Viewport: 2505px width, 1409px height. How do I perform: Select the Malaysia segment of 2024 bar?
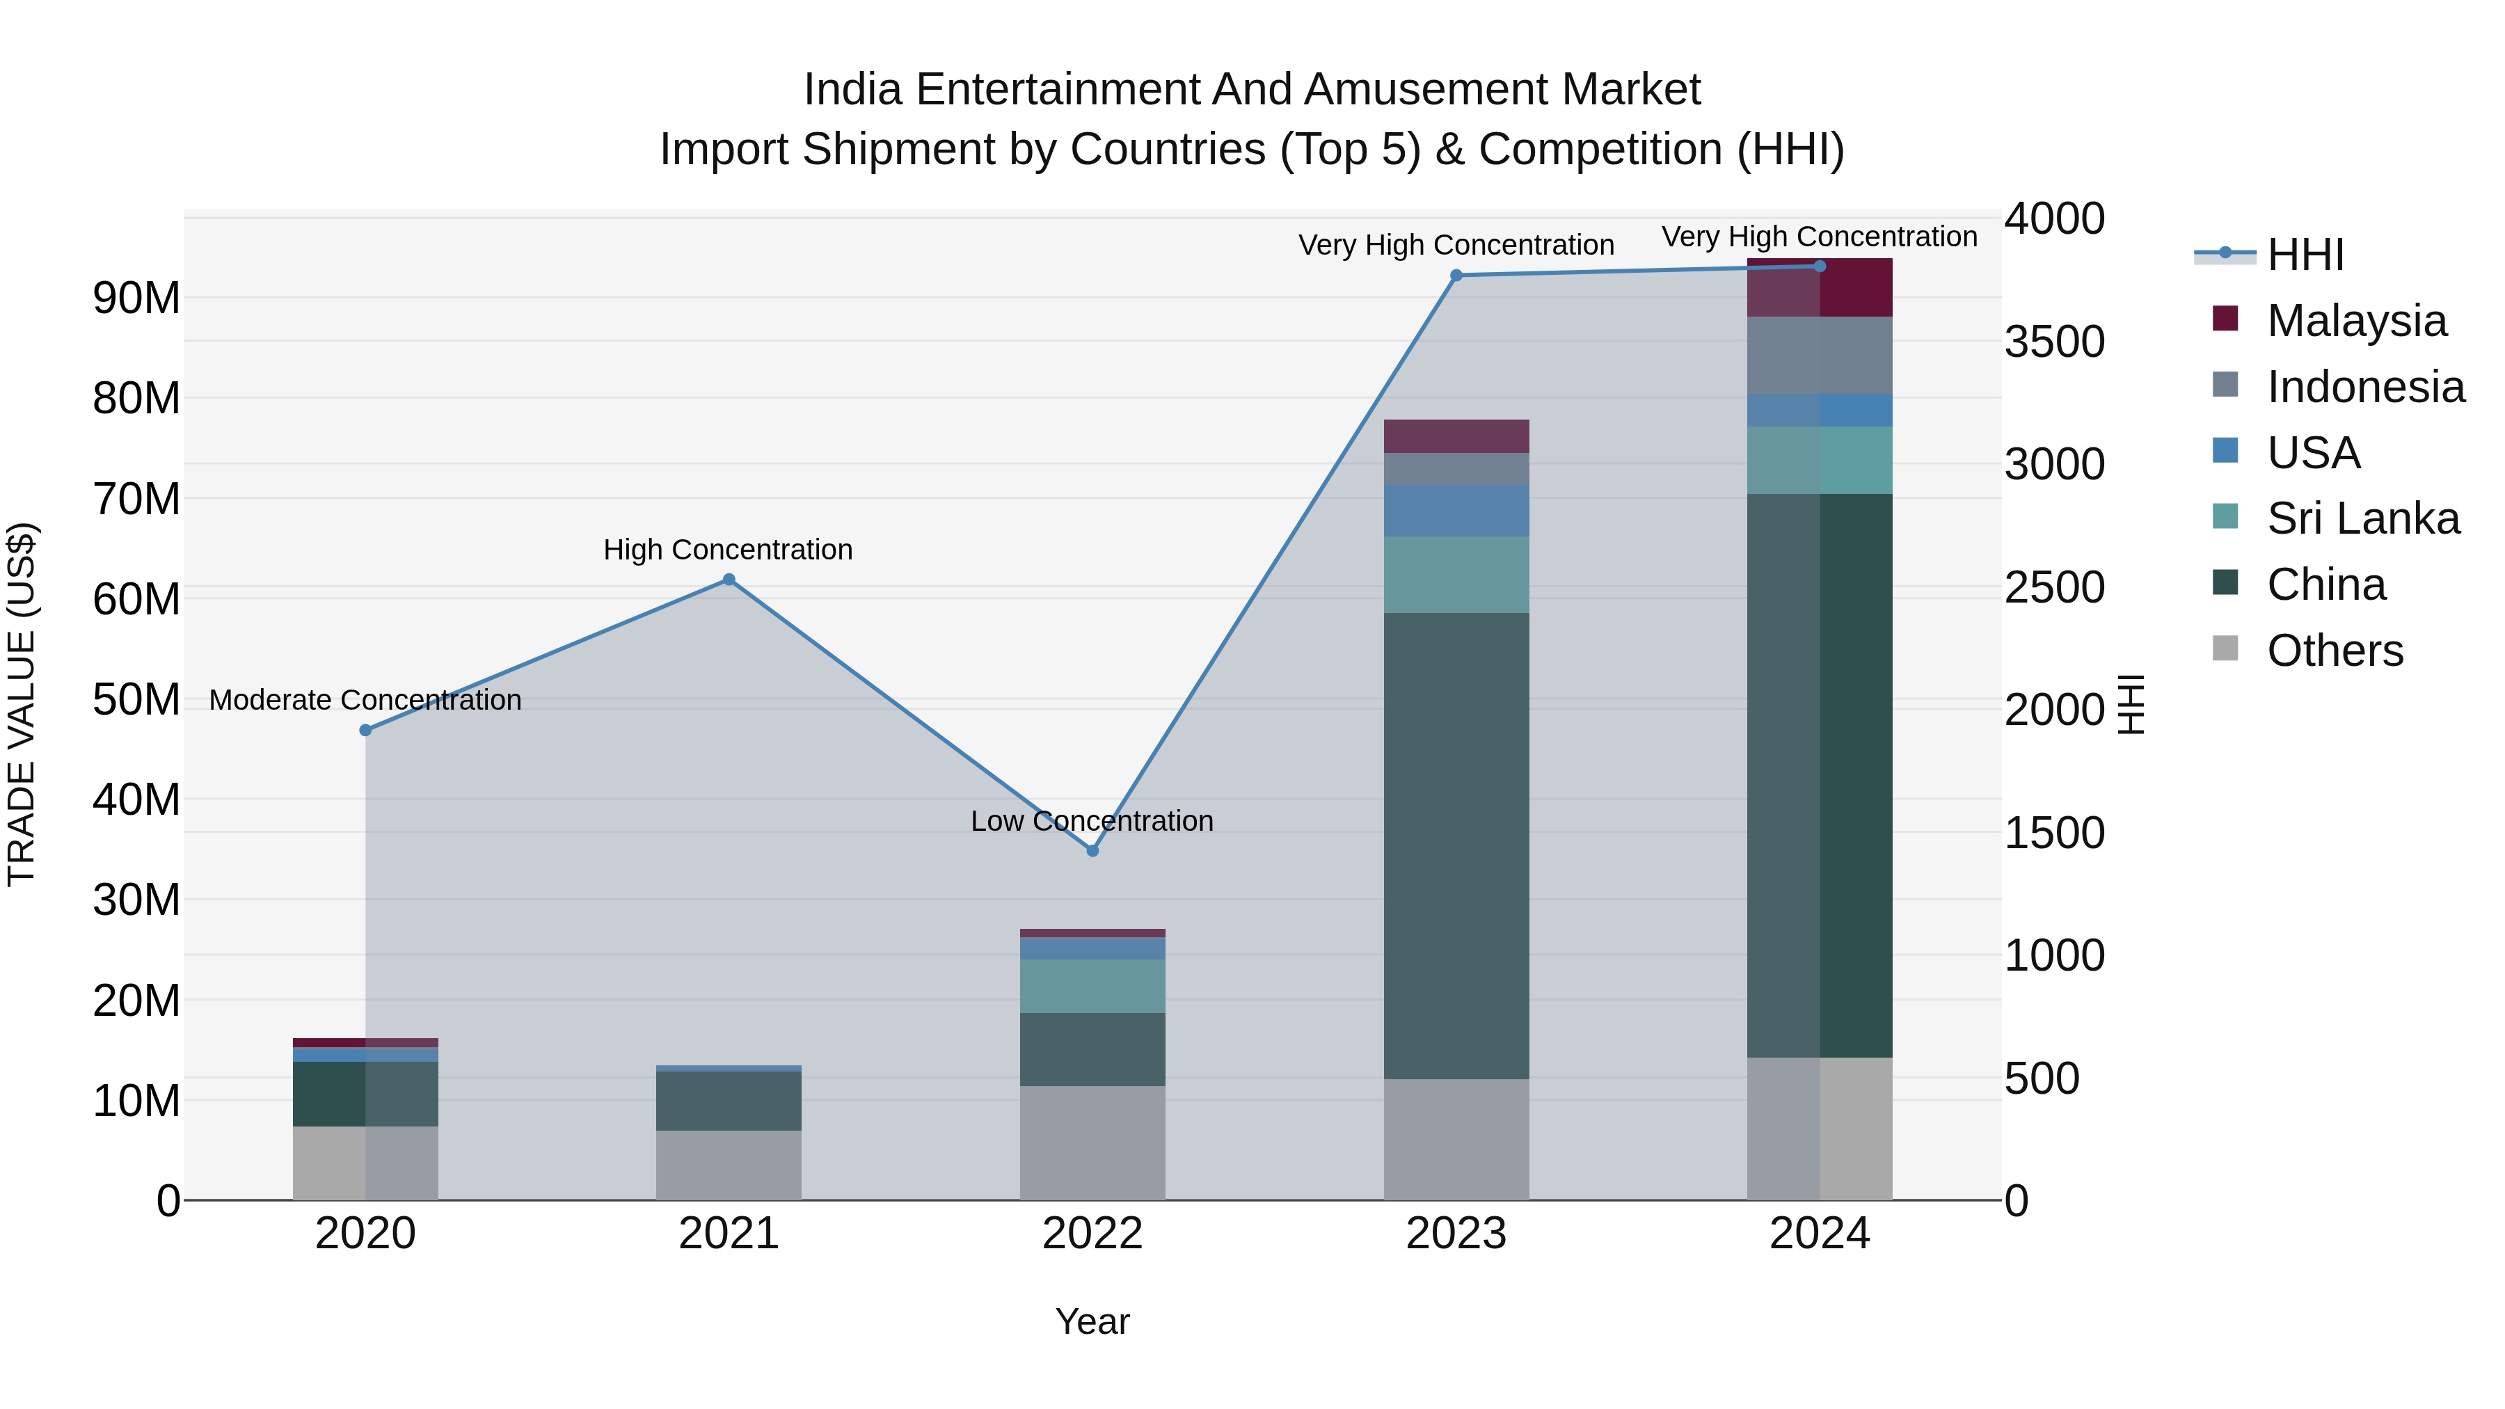click(1820, 288)
